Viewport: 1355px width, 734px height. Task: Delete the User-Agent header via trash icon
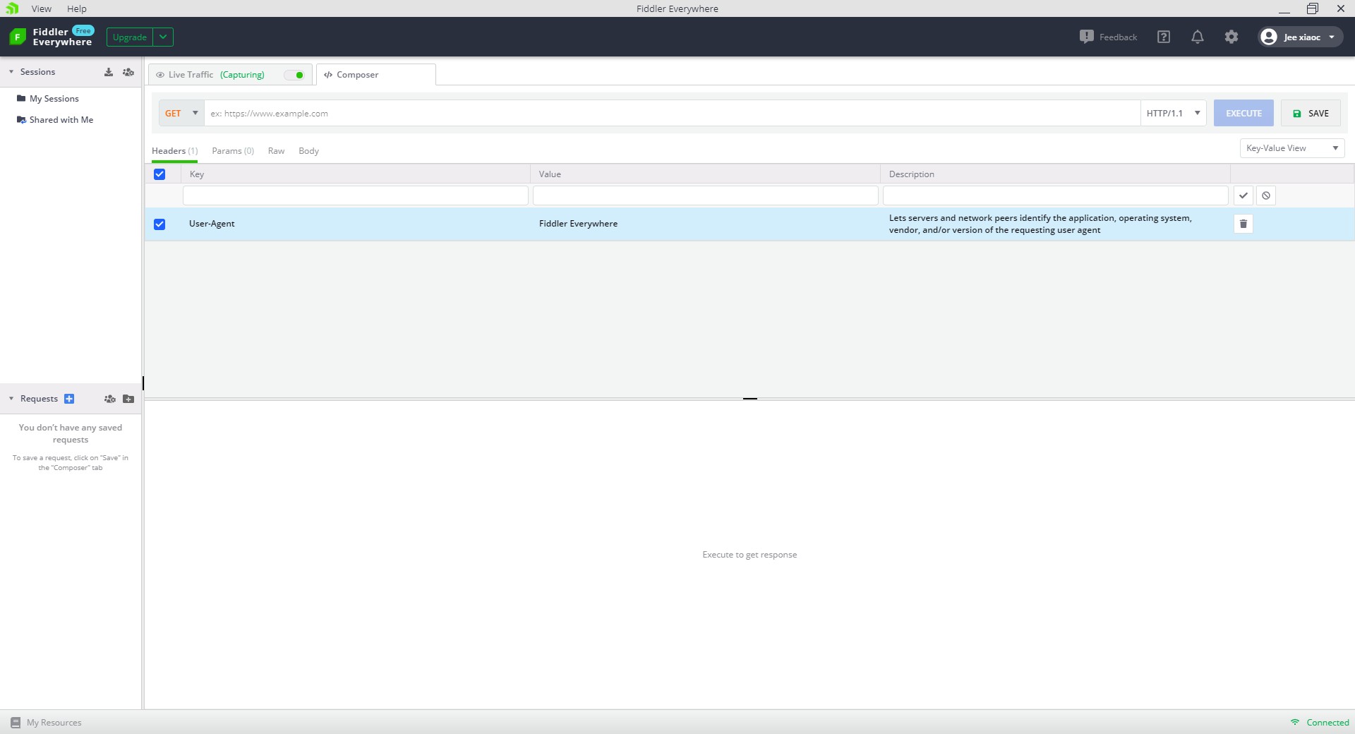pos(1243,224)
